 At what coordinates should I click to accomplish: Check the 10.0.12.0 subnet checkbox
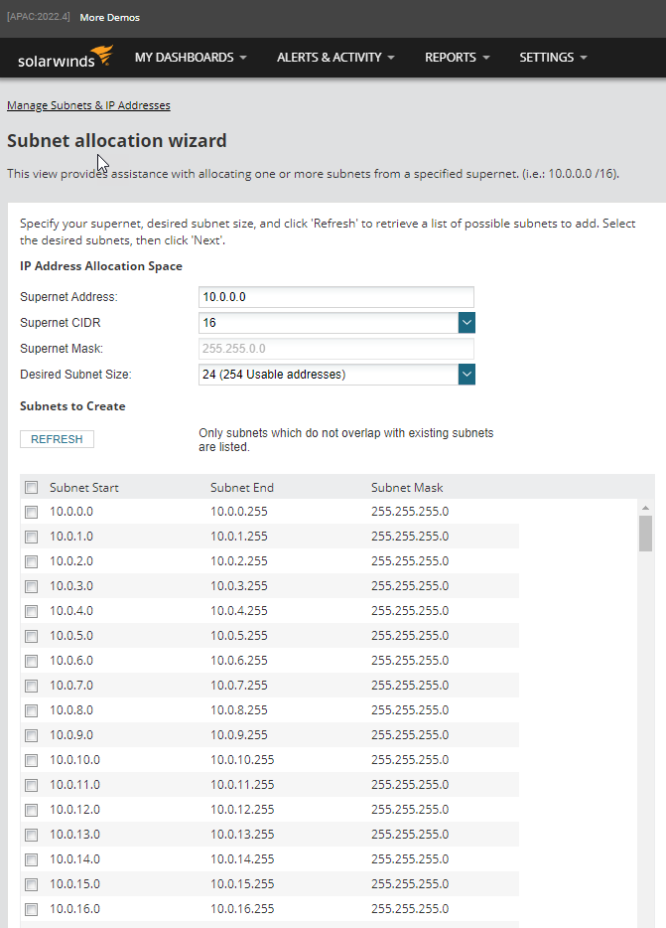click(x=32, y=810)
